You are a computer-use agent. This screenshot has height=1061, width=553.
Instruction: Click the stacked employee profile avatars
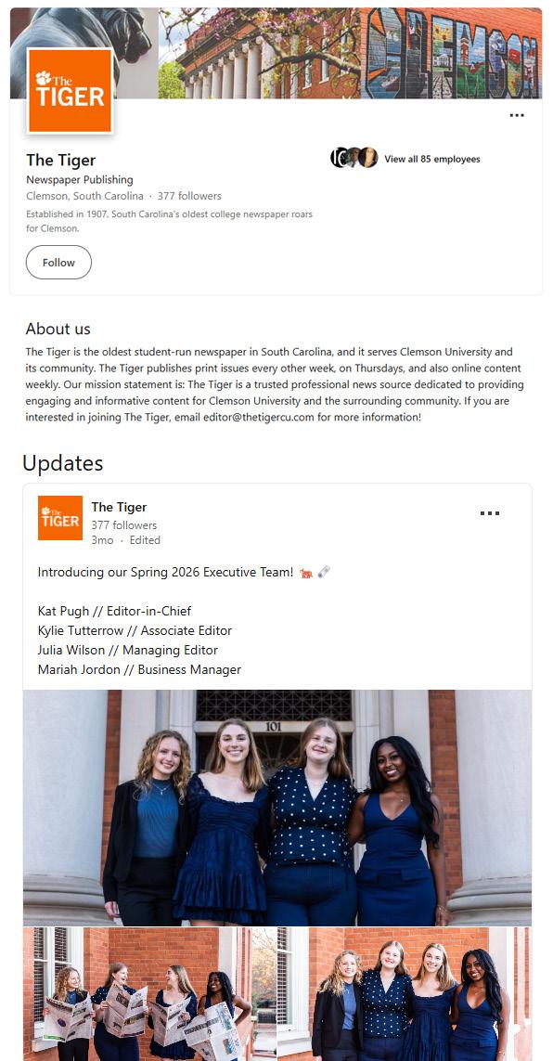354,158
